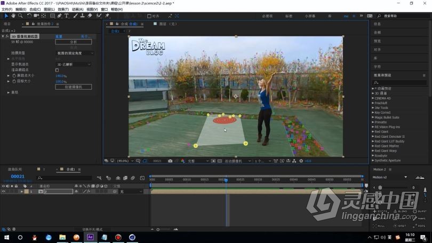Image resolution: width=432 pixels, height=243 pixels.
Task: Enable the Snapping checkbox in the toolbar
Action: 149,16
